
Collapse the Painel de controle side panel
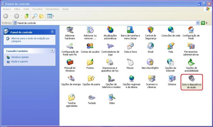click(52, 32)
